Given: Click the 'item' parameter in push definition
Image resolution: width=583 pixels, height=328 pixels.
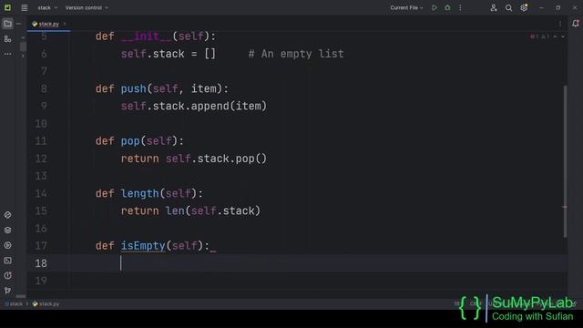Looking at the screenshot, I should click(203, 89).
